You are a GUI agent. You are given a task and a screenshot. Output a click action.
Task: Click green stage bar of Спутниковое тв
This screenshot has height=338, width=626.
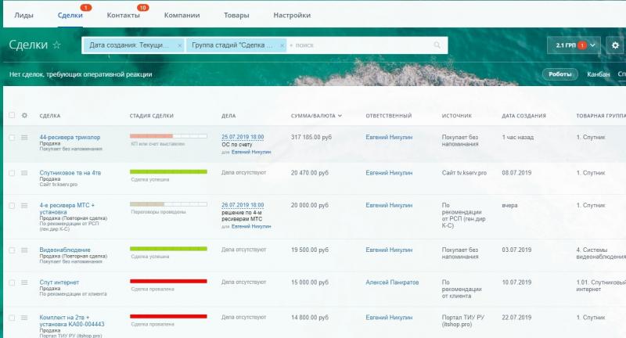pyautogui.click(x=168, y=171)
